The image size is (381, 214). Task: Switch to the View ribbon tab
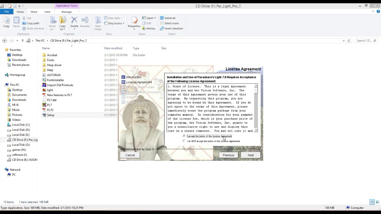pyautogui.click(x=47, y=12)
